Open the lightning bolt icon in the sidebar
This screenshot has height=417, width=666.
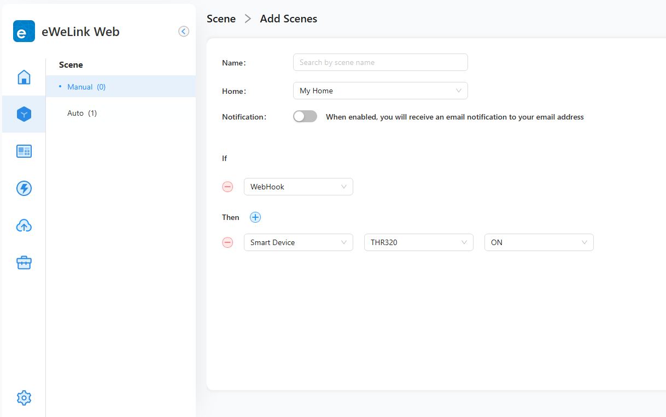24,188
